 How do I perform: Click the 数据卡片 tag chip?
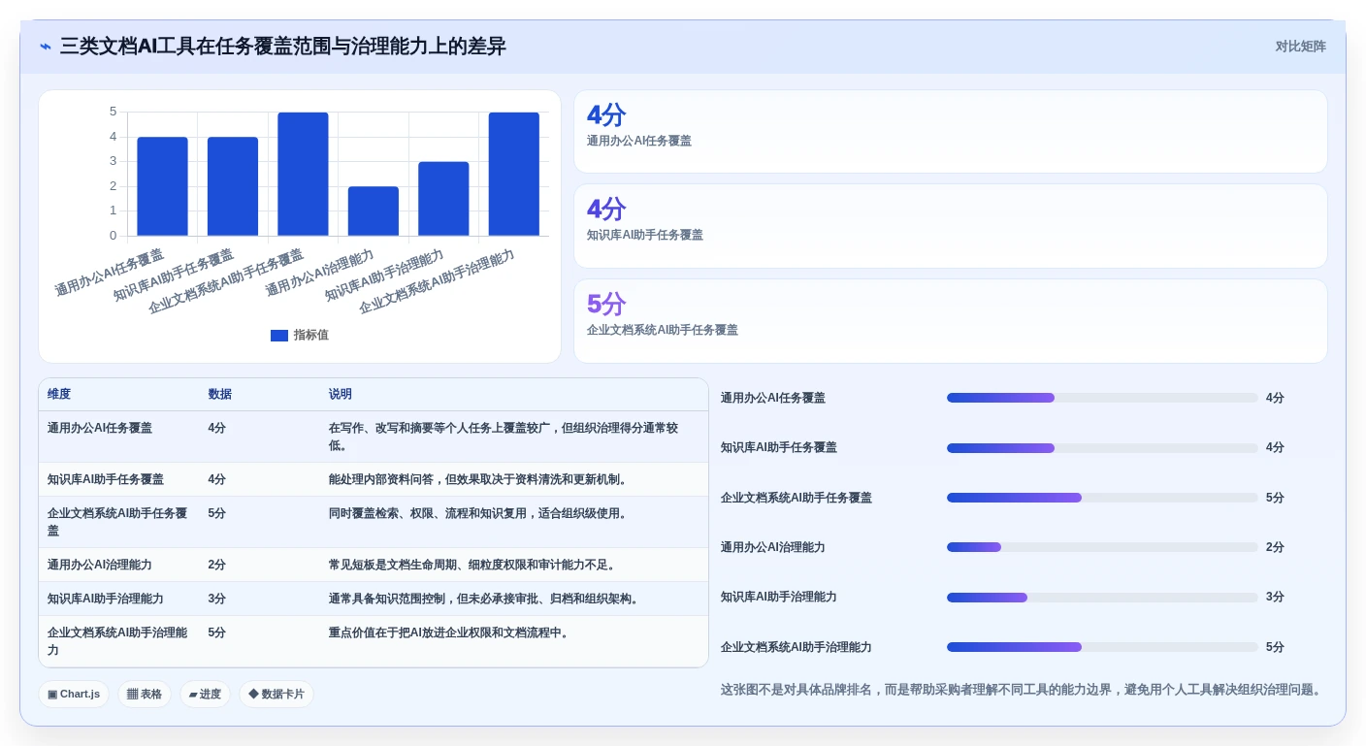pyautogui.click(x=276, y=694)
